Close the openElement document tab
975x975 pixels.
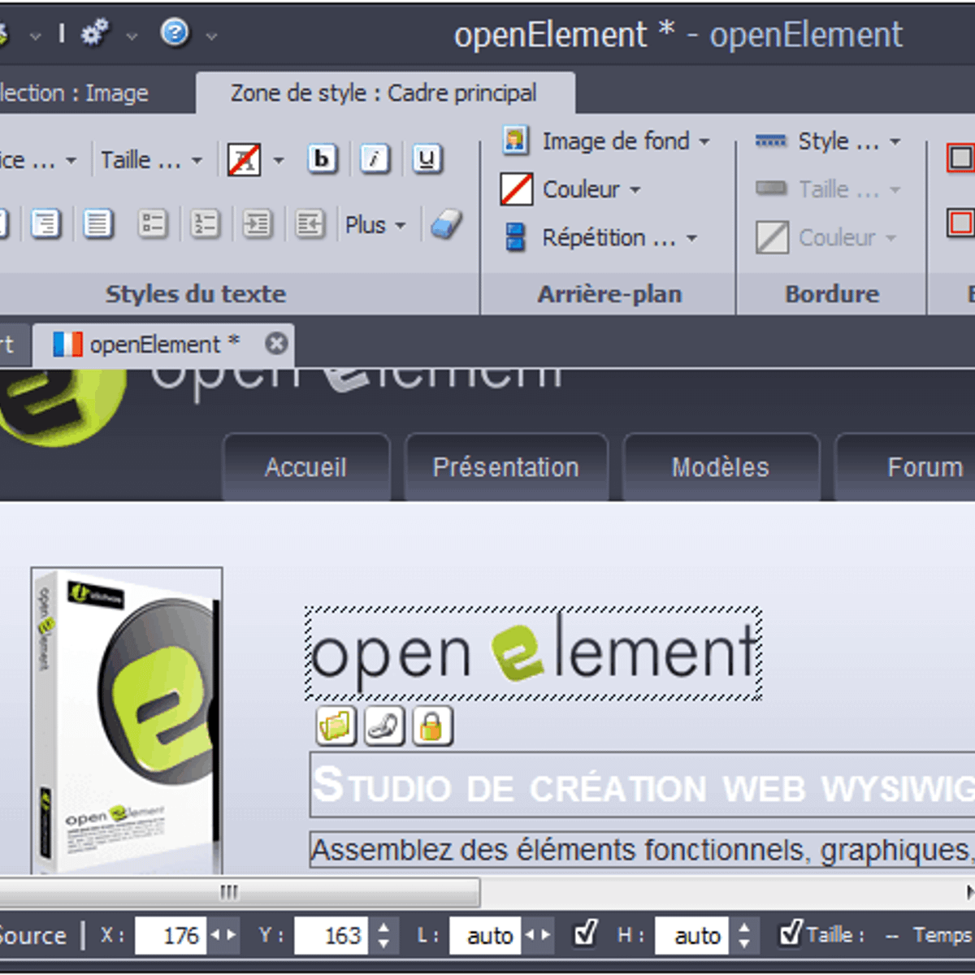(x=276, y=344)
